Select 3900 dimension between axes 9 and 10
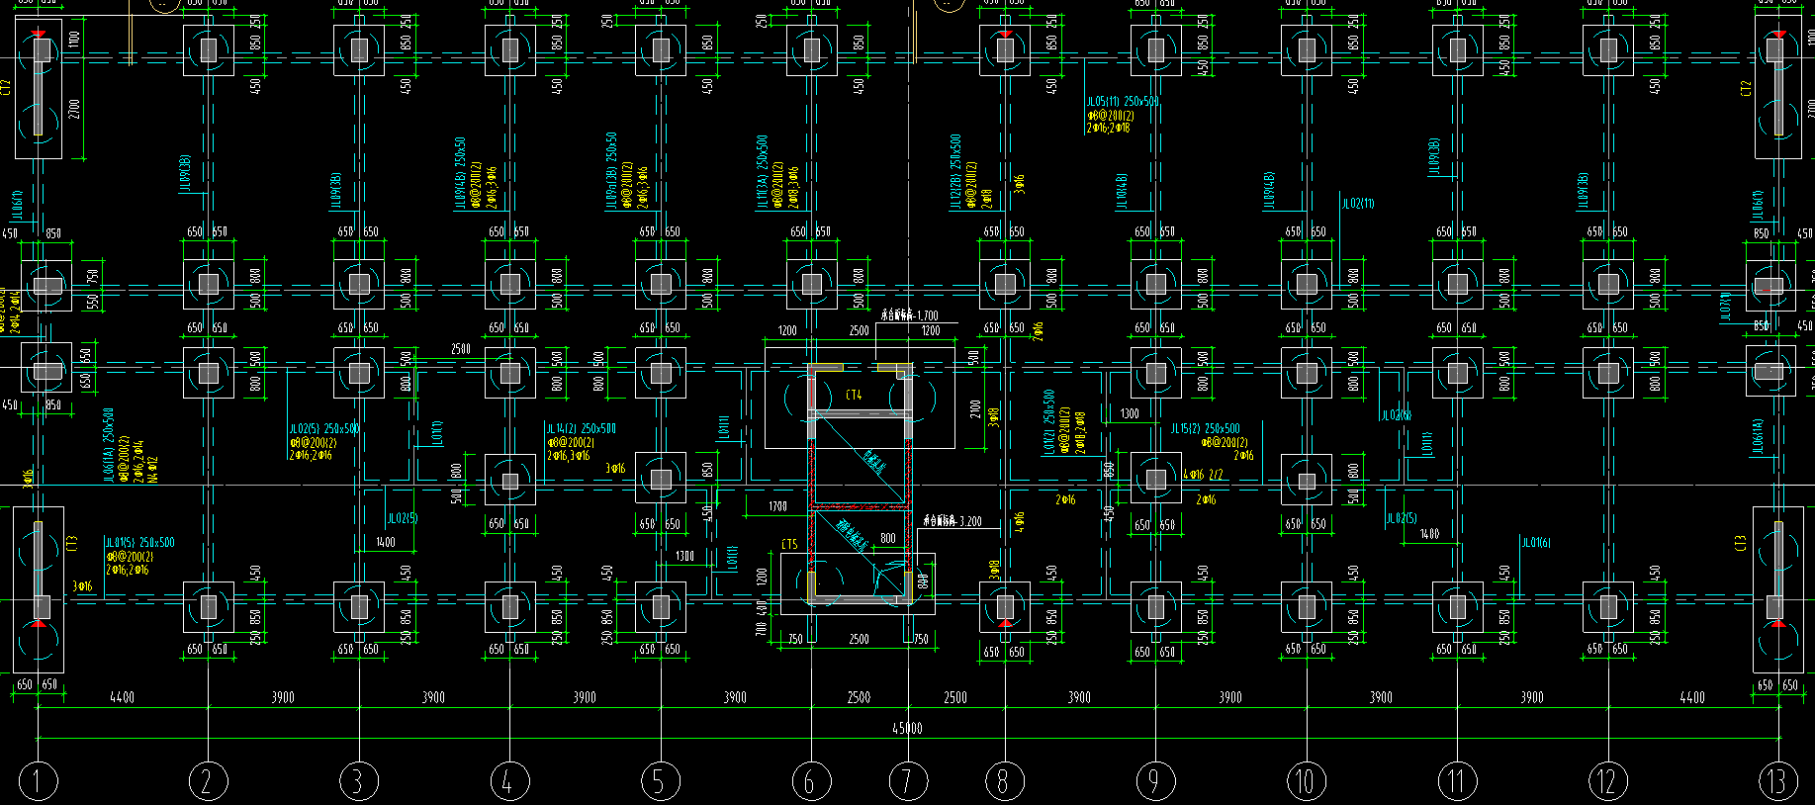The image size is (1815, 805). click(x=1230, y=697)
